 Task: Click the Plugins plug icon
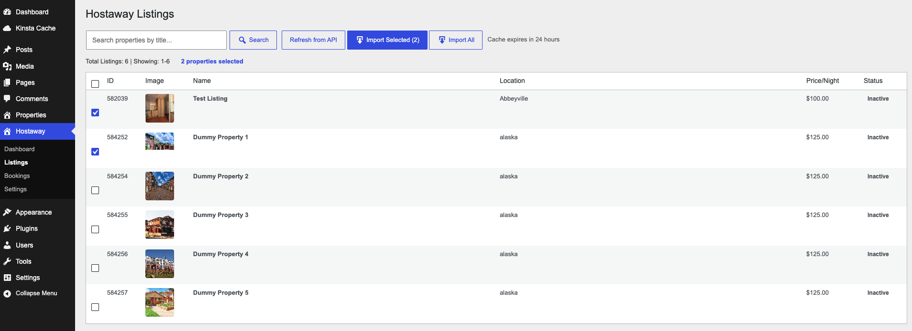coord(7,228)
